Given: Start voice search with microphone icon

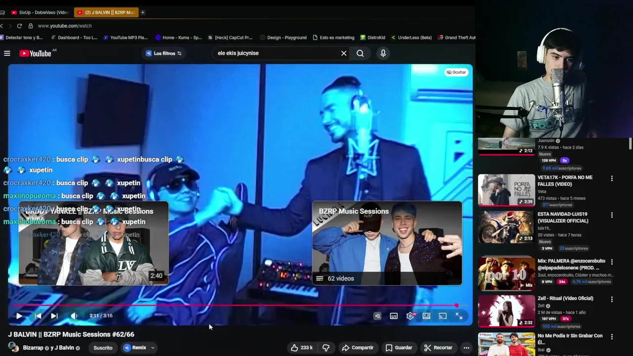Looking at the screenshot, I should point(383,53).
